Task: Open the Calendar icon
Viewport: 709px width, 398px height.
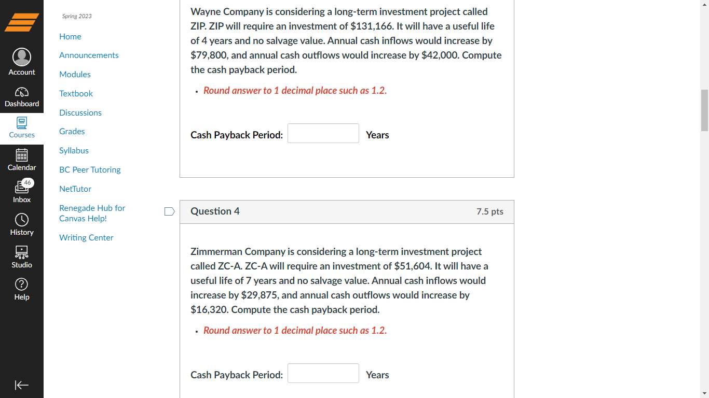Action: coord(22,158)
